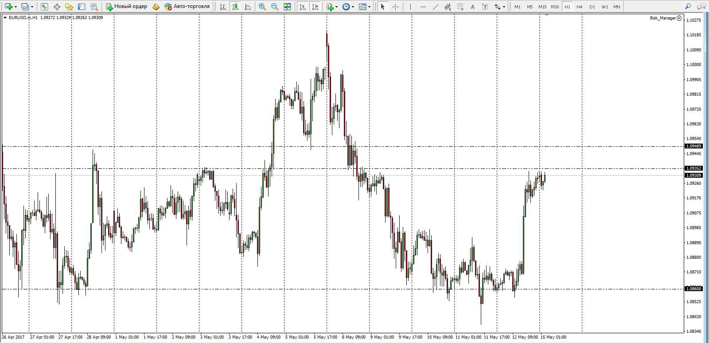
Task: Click the search magnifier icon
Action: click(688, 7)
